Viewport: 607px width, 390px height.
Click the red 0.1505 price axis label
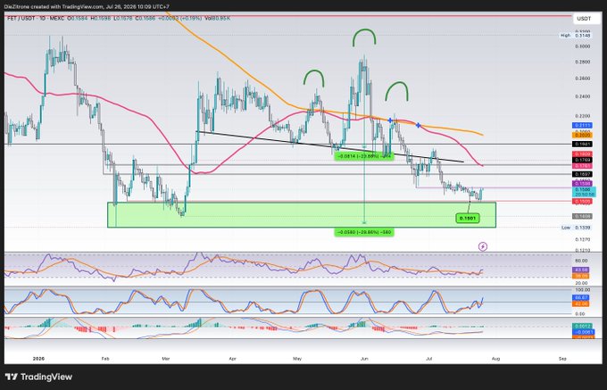pyautogui.click(x=582, y=201)
